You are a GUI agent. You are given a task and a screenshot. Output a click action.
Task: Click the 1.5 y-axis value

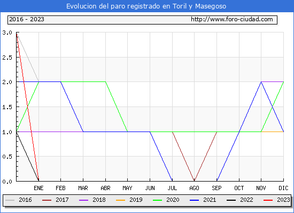pos(7,107)
